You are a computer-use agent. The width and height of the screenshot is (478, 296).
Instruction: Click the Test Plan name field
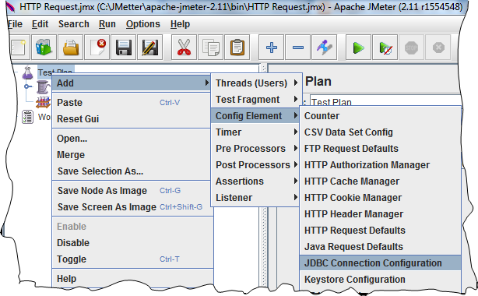coord(385,100)
